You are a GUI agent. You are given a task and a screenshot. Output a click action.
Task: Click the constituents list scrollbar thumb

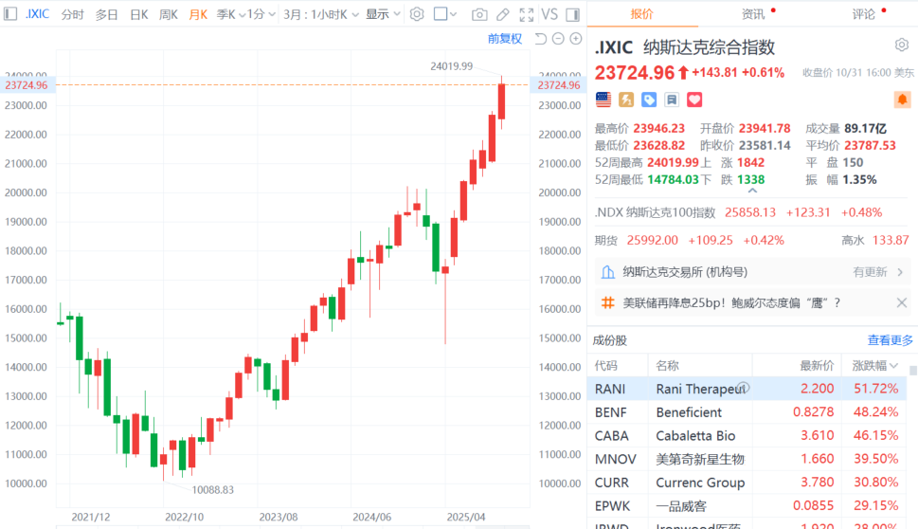912,371
